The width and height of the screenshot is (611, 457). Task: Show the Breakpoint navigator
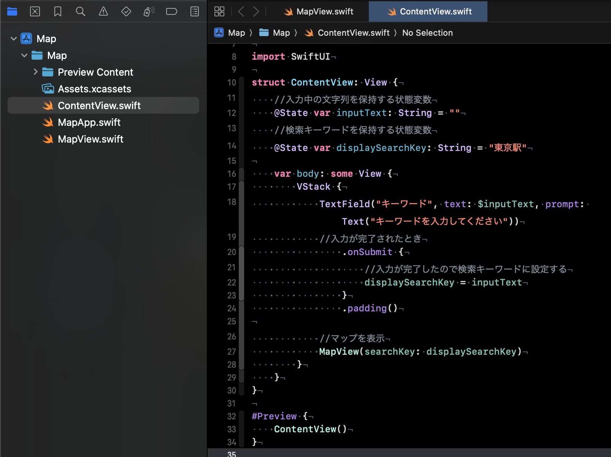point(171,12)
